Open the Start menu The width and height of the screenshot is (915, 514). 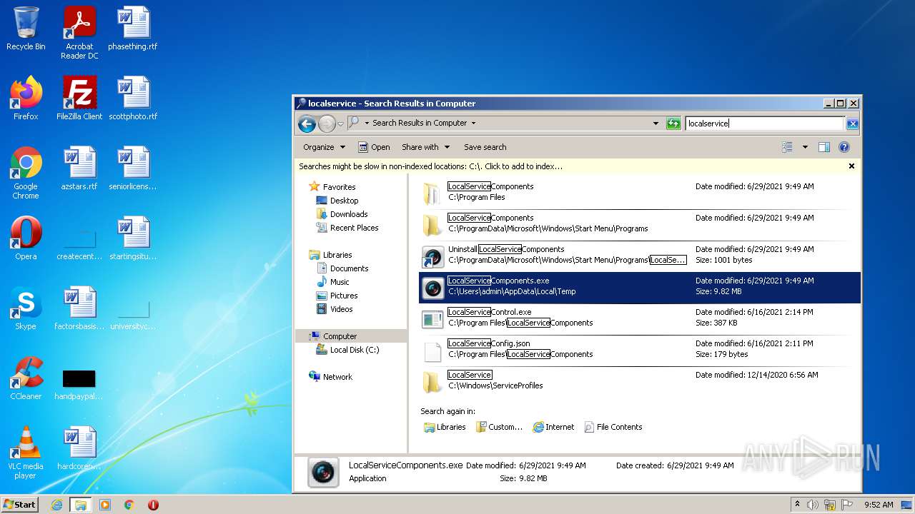click(x=20, y=505)
